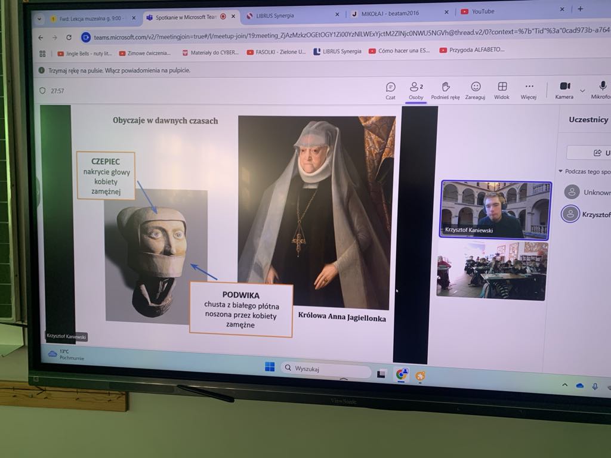Select the Krzysztof Kaniewski video tile

tap(495, 209)
